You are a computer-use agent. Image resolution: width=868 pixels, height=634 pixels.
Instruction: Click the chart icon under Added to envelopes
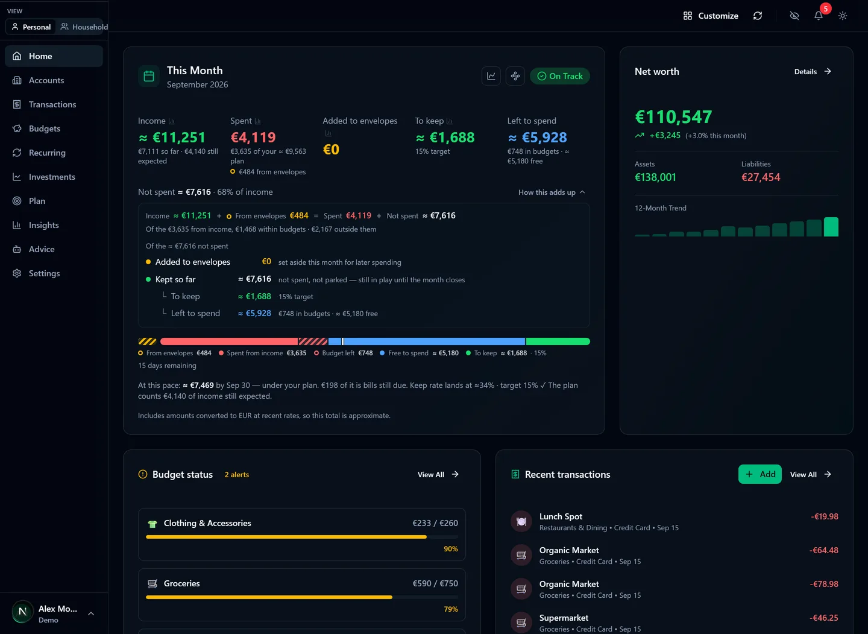pos(329,133)
